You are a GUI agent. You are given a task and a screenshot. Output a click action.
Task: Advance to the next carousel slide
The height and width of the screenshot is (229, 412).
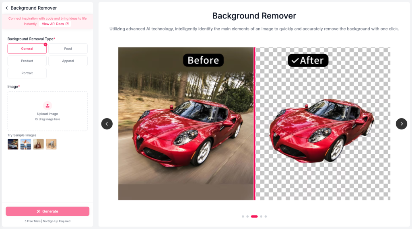(x=401, y=124)
